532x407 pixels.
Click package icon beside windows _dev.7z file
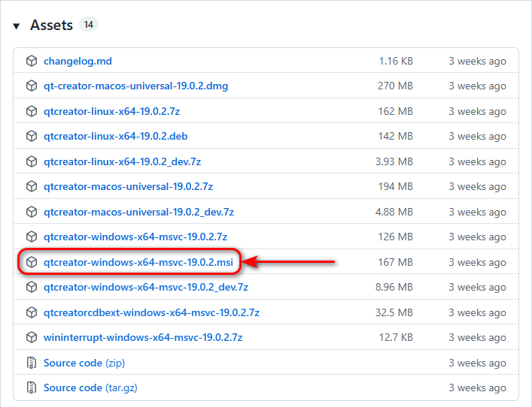(x=32, y=287)
